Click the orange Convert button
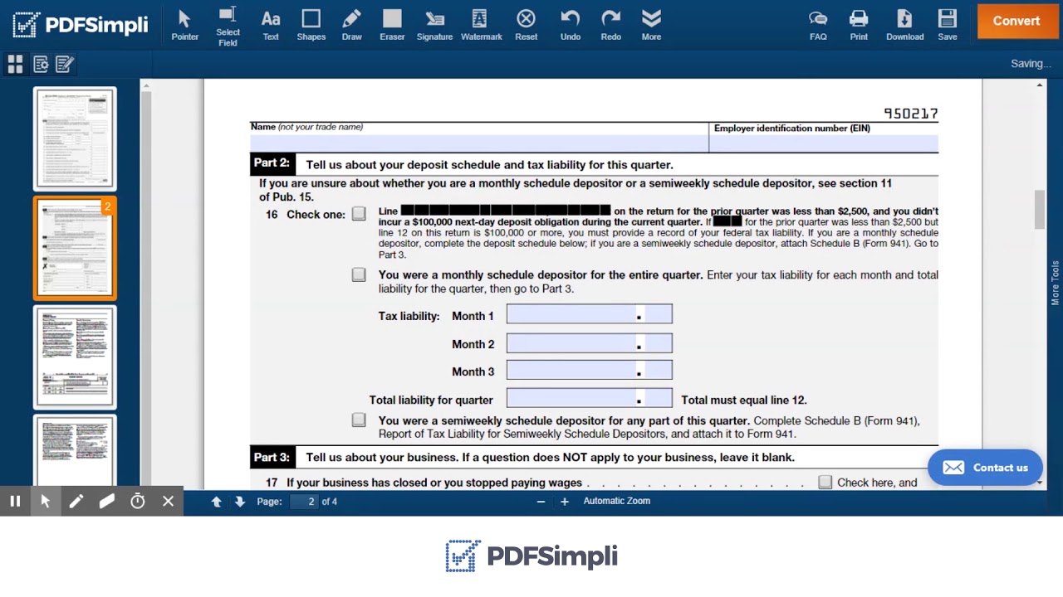 coord(1016,22)
